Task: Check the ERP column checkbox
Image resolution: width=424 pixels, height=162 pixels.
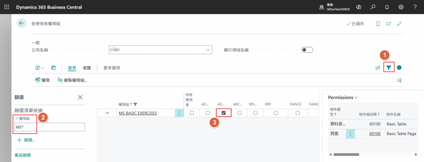Action: [x=275, y=113]
